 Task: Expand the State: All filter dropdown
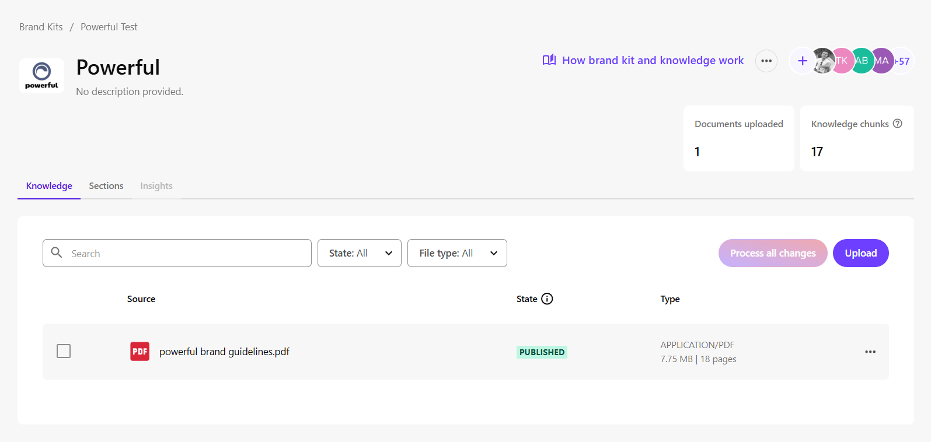tap(360, 253)
